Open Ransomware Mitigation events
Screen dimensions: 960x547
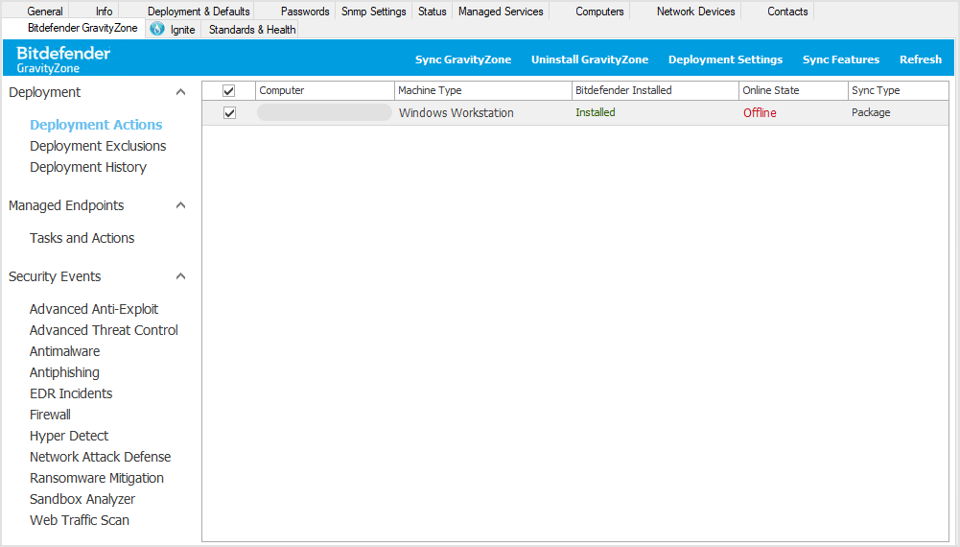(97, 479)
